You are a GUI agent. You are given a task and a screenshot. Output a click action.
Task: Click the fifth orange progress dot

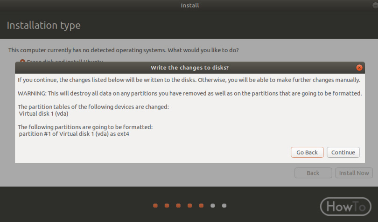coord(201,206)
